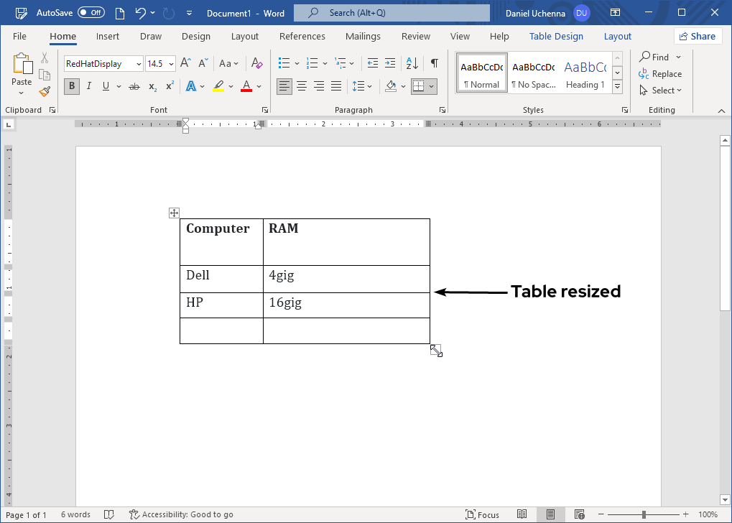The height and width of the screenshot is (523, 732).
Task: Switch to Focus mode
Action: click(482, 514)
